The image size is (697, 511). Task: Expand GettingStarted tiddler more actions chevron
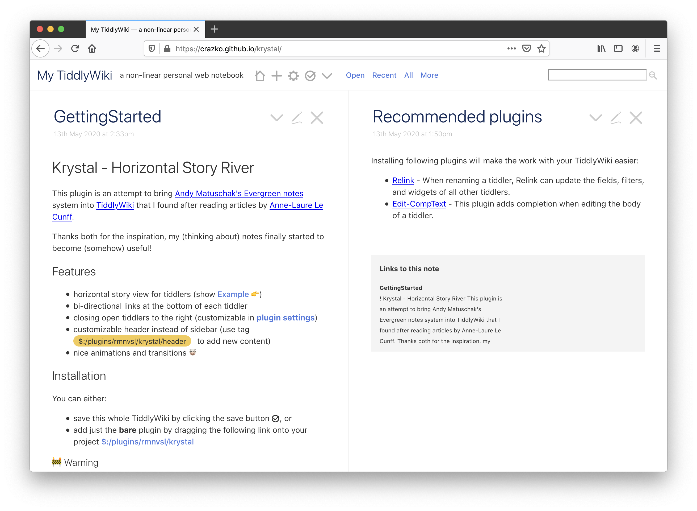point(276,118)
